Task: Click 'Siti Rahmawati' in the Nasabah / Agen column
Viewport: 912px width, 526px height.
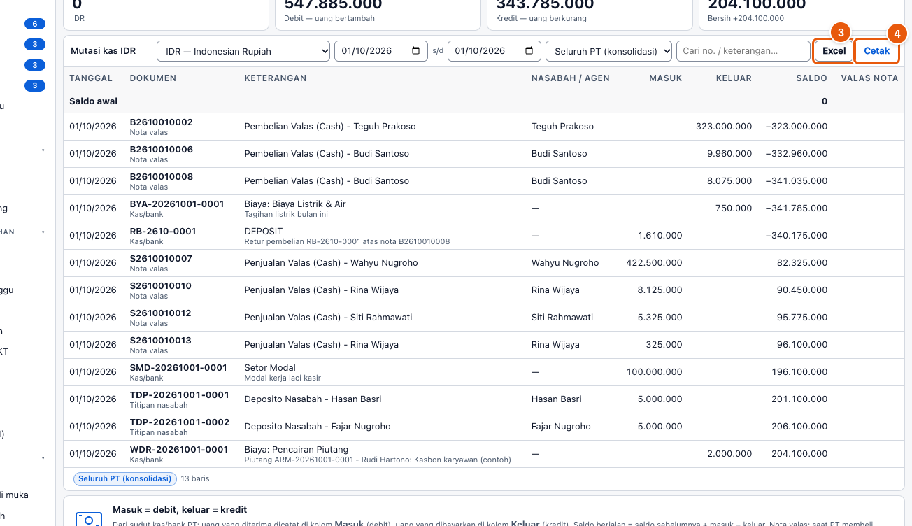Action: point(562,318)
